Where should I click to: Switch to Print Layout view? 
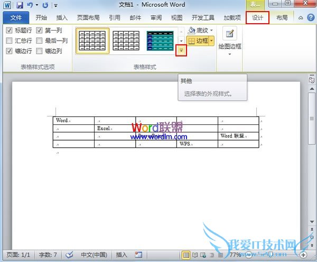(x=186, y=255)
